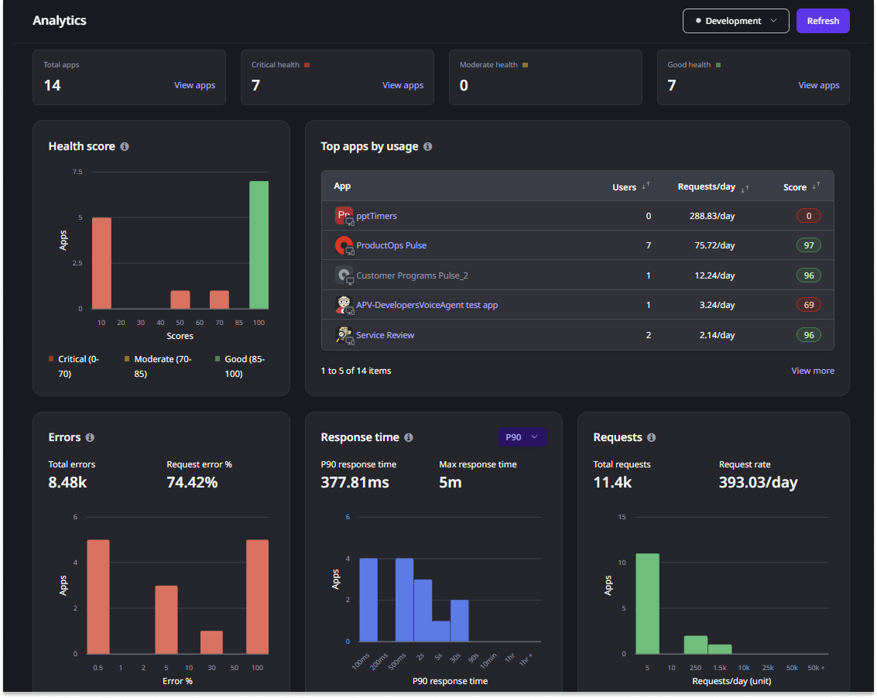Viewport: 877px width, 698px height.
Task: Click the Requests info icon
Action: [x=652, y=437]
